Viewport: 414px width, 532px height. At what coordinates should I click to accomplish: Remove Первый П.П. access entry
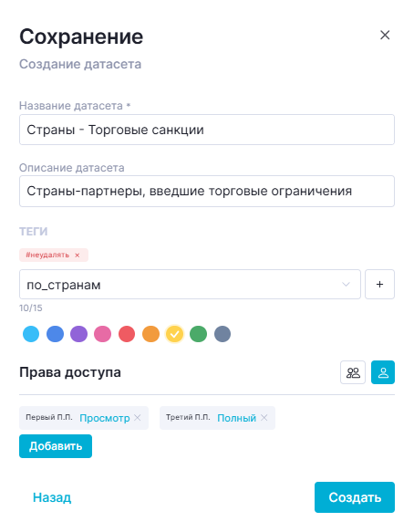point(138,418)
